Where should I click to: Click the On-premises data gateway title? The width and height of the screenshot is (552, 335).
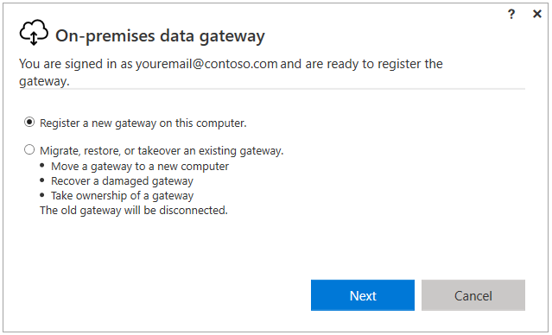click(160, 36)
